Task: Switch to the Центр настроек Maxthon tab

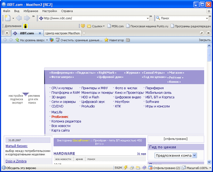Action: tap(62, 33)
